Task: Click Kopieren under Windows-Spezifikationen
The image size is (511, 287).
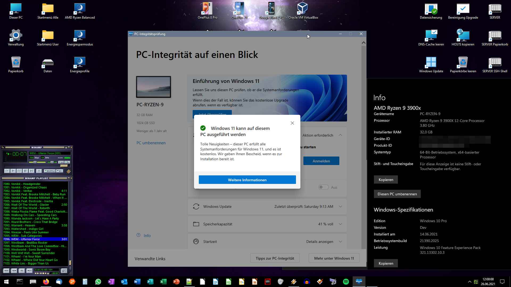Action: [386, 263]
